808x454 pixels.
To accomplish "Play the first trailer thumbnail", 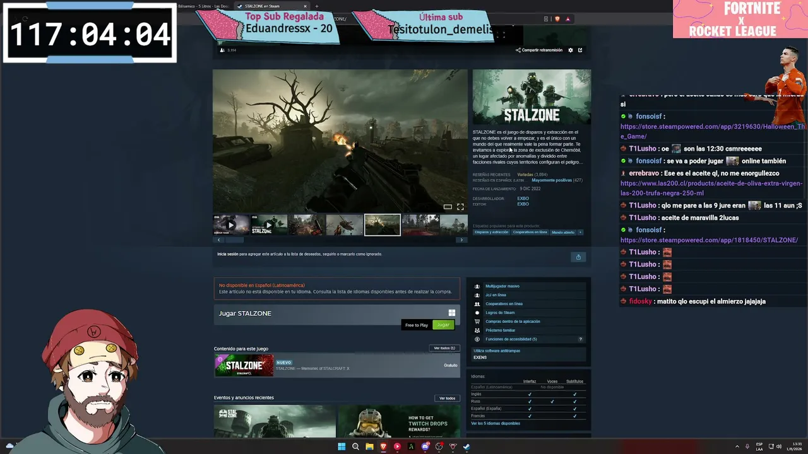I will click(x=231, y=224).
